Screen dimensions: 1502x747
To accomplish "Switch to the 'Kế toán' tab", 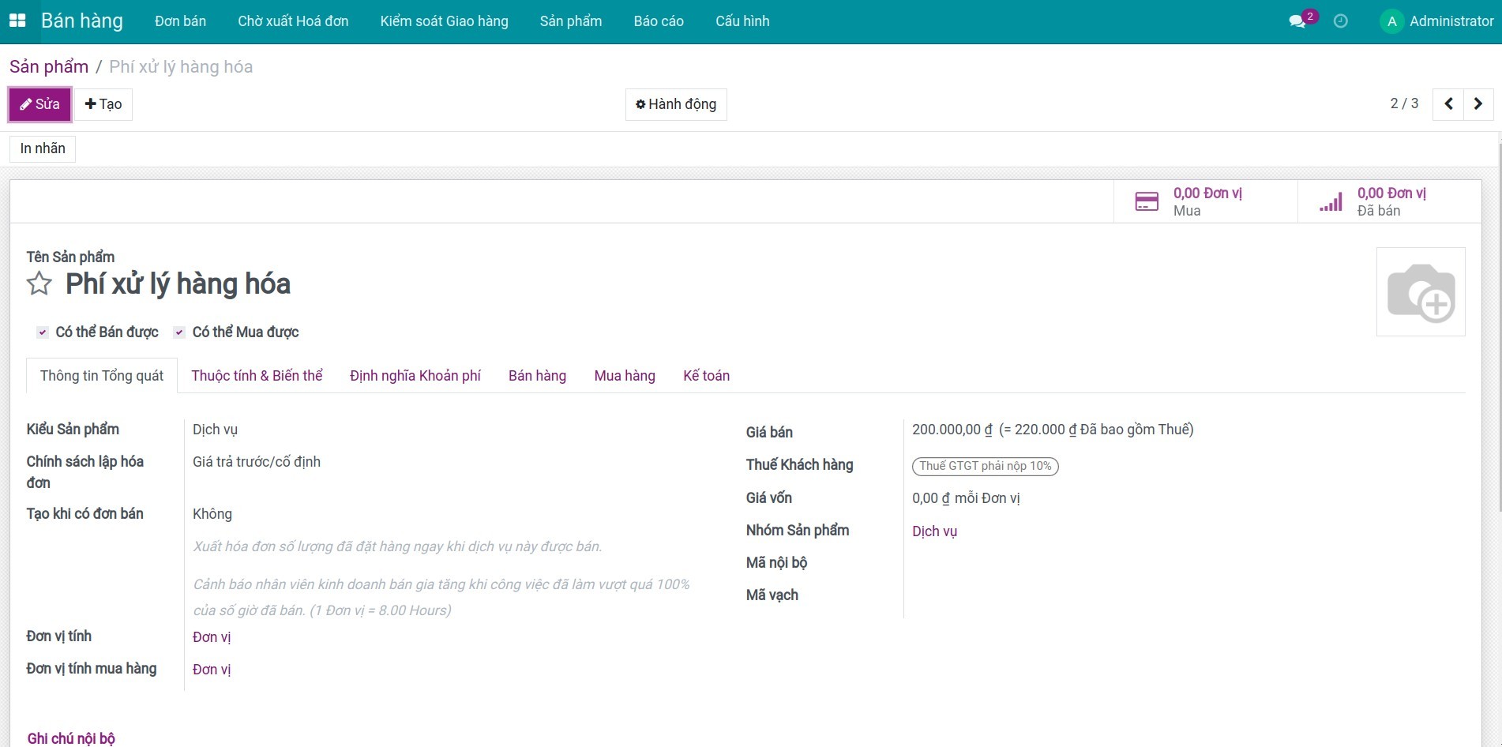I will pyautogui.click(x=706, y=376).
